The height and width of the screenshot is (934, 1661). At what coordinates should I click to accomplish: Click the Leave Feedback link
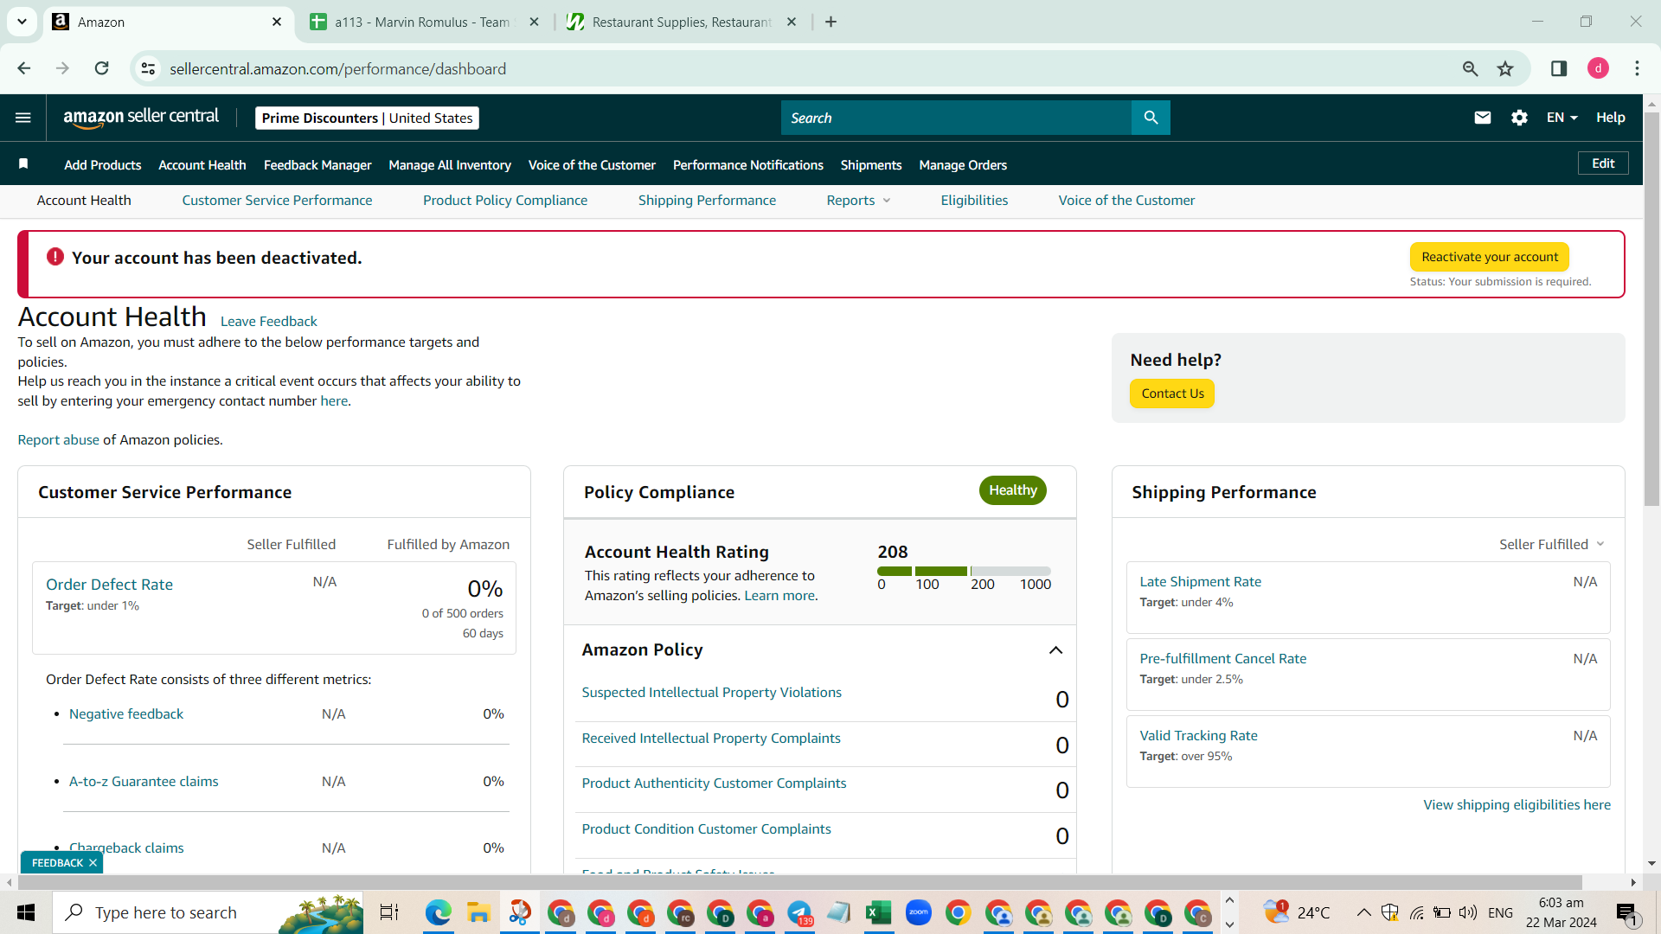pos(269,322)
